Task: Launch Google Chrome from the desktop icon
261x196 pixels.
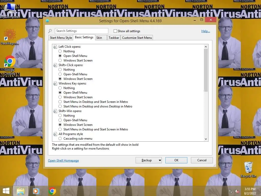Action: tap(10, 66)
